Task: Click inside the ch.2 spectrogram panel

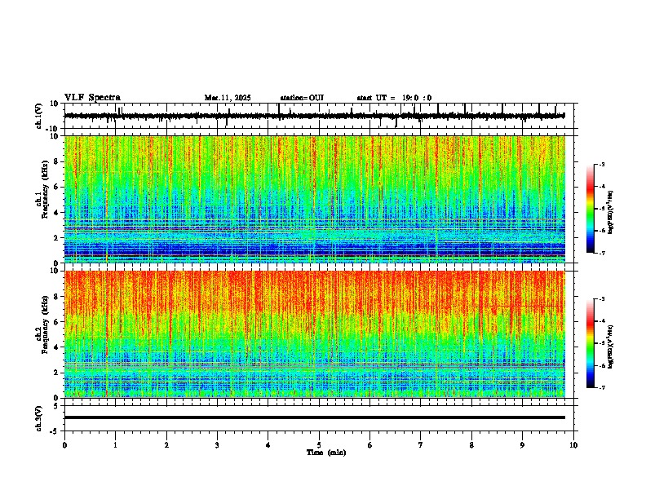Action: [x=315, y=334]
